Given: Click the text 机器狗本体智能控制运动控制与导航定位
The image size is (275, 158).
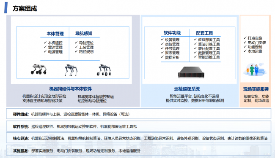Looking at the screenshot, I should (x=96, y=99).
